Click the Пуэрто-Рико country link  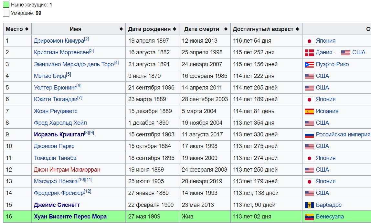(332, 64)
